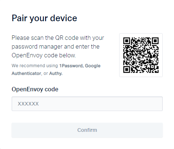Click the small alignment square in QR code
The height and width of the screenshot is (149, 174).
pos(153,67)
